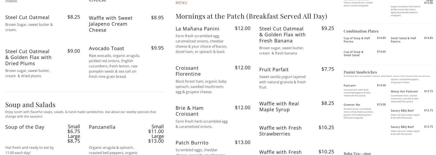The width and height of the screenshot is (436, 155).
Task: Click the Soup and Salads section heading
Action: click(30, 104)
